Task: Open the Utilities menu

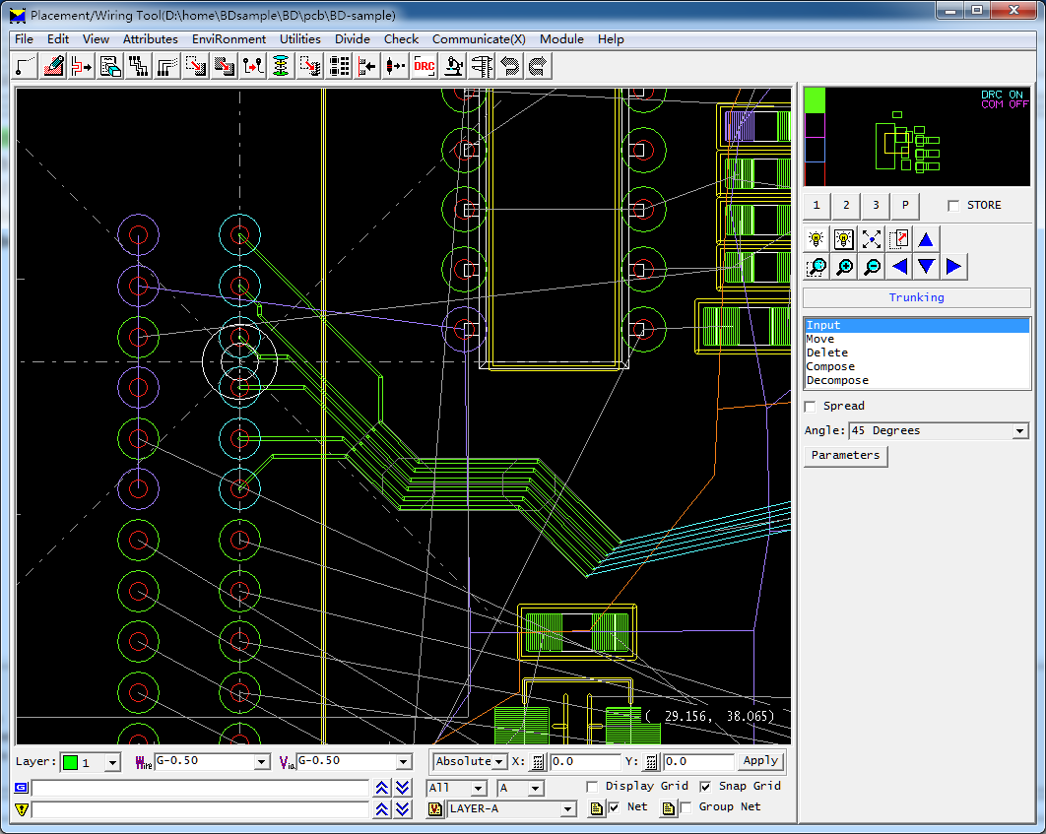Action: [299, 39]
